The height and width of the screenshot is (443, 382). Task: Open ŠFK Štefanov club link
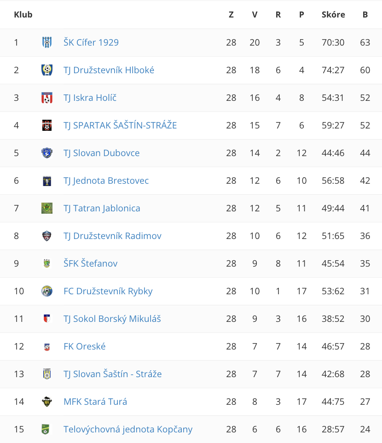coord(90,263)
